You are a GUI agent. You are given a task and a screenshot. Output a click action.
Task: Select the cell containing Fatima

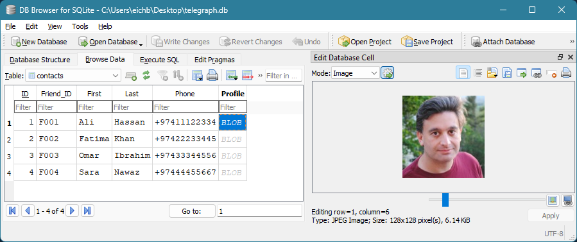tap(94, 139)
